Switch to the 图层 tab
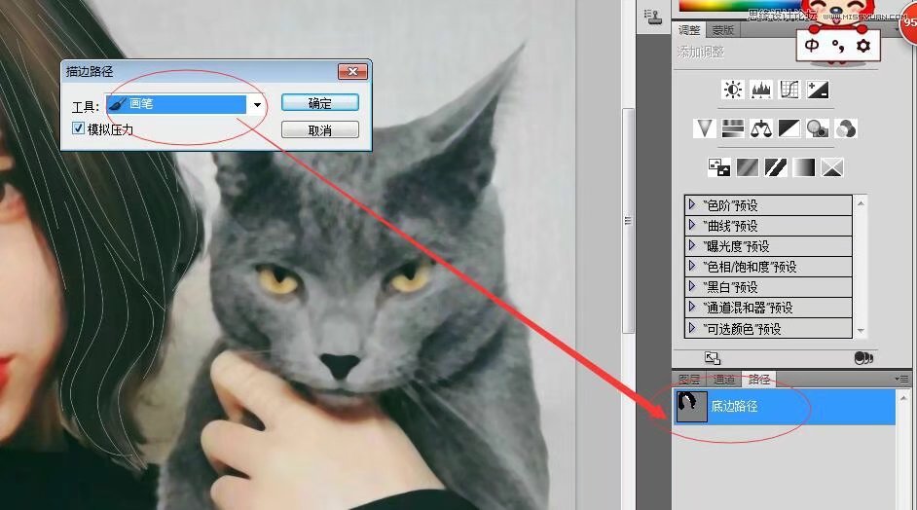Screen dimensions: 917x510 [689, 379]
